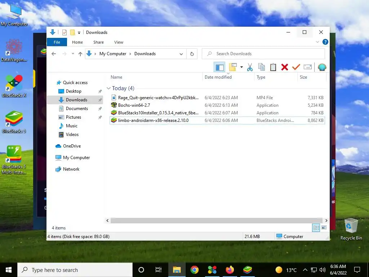
Task: Open the DataWagon desktop shortcut
Action: point(14,50)
